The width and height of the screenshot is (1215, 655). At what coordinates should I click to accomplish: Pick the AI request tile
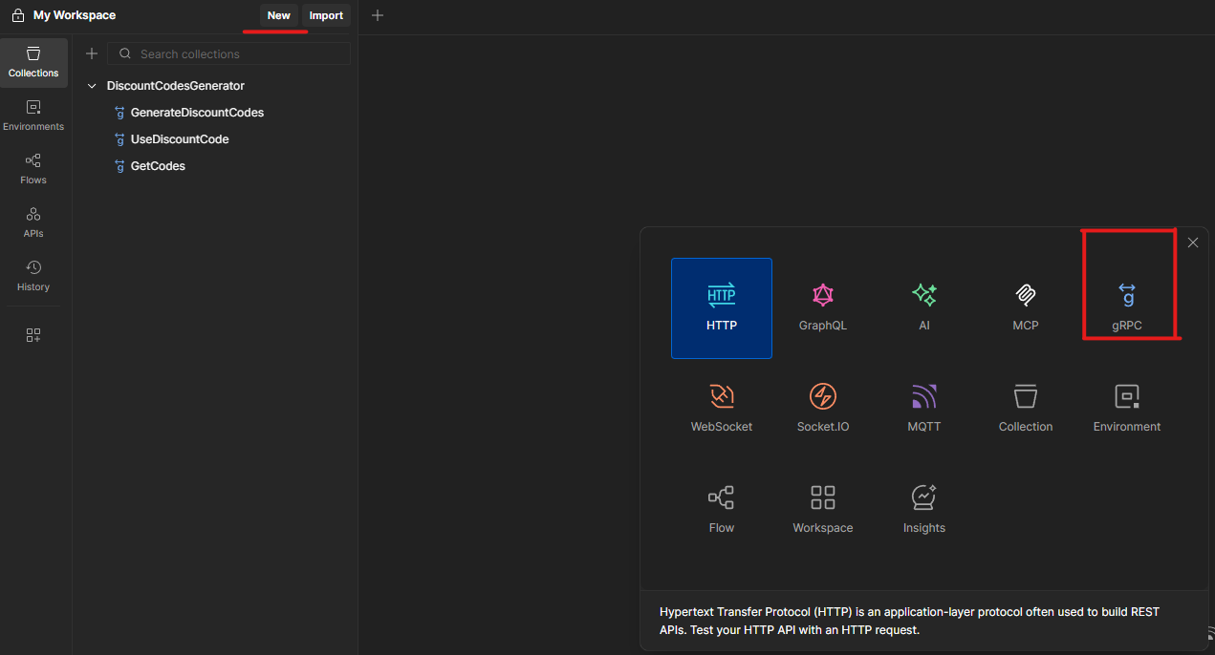pos(924,307)
